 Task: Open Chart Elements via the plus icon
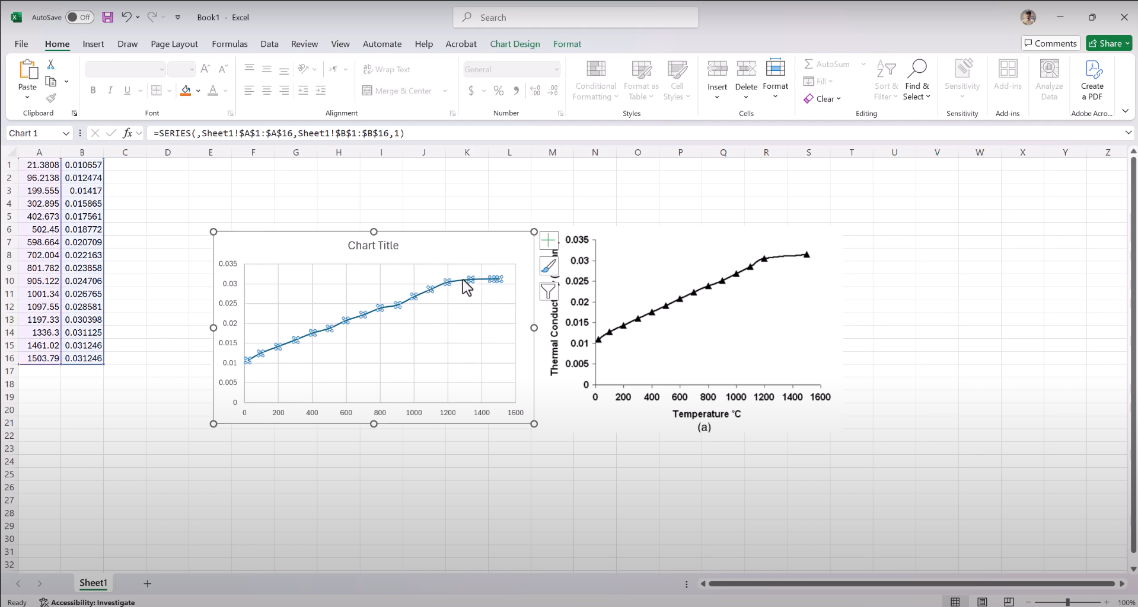(x=549, y=240)
